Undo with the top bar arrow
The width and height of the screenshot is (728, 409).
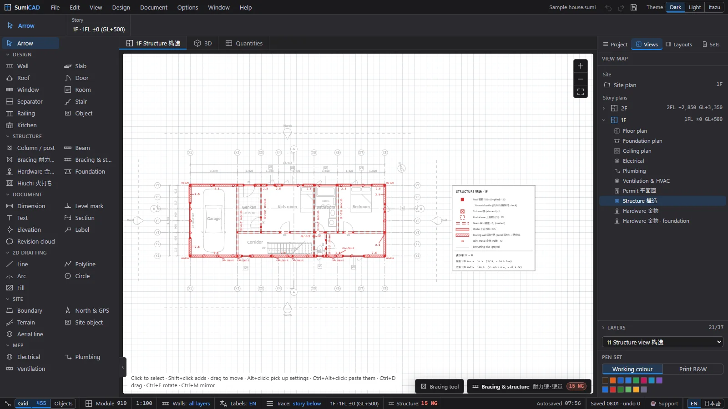(608, 7)
